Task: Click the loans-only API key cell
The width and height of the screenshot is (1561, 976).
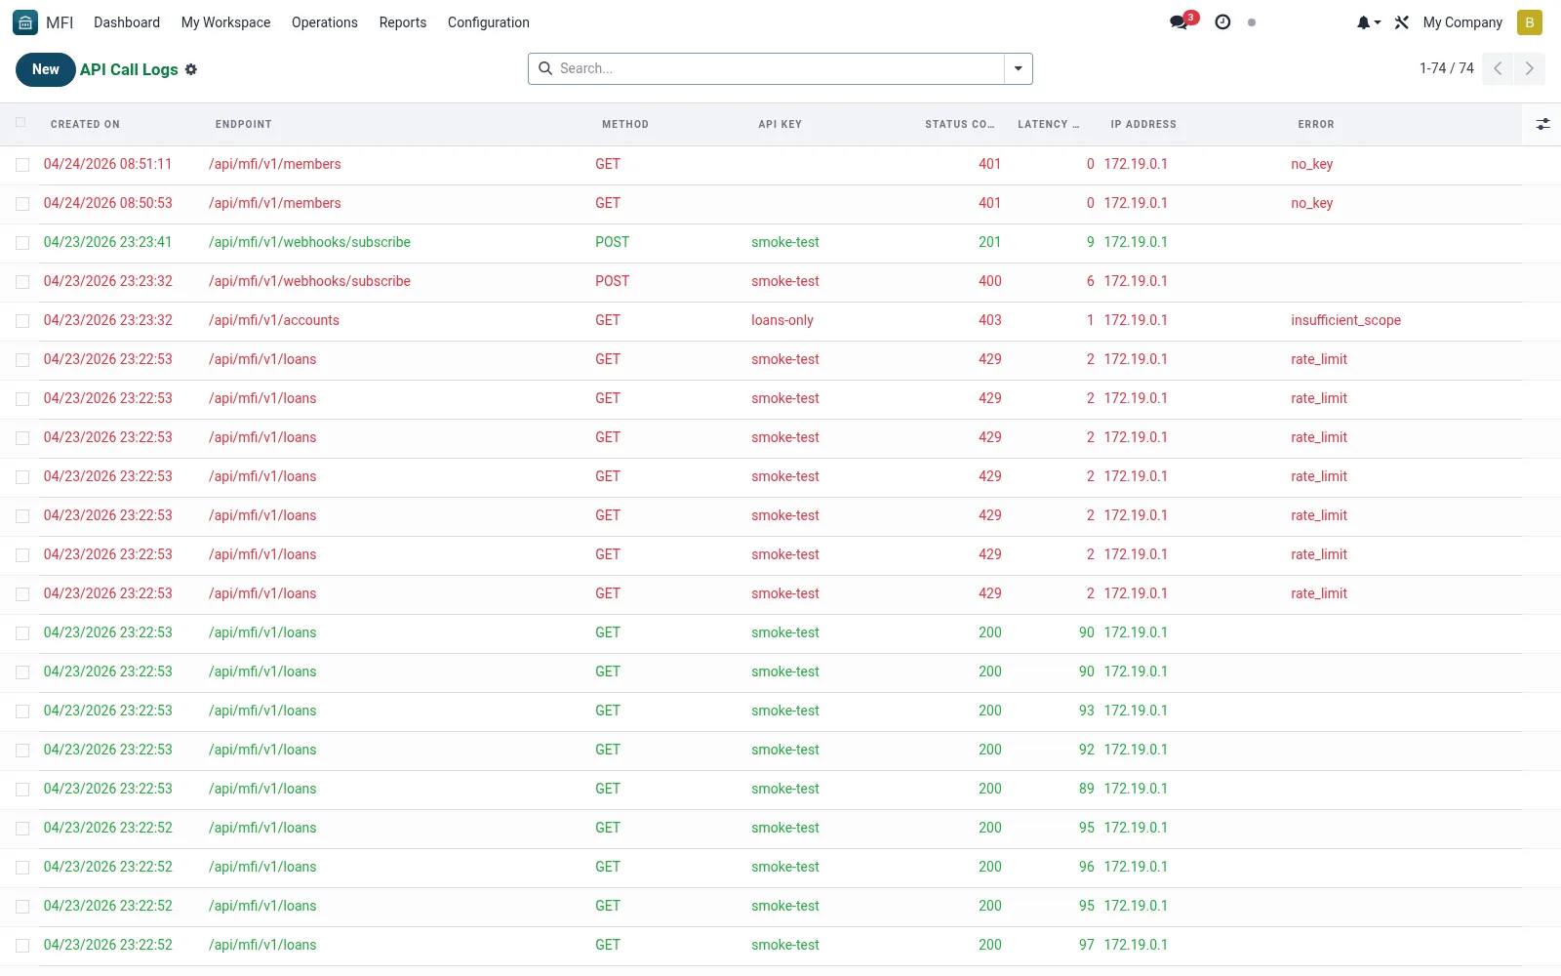Action: (x=782, y=320)
